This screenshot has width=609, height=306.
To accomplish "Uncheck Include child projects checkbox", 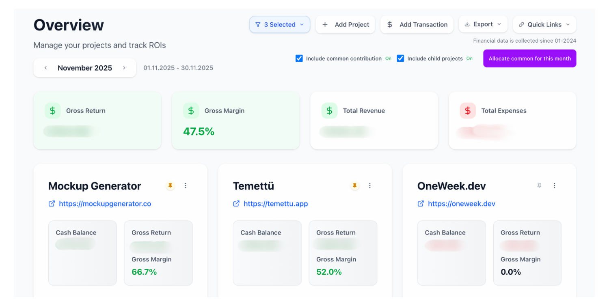I will pos(400,58).
